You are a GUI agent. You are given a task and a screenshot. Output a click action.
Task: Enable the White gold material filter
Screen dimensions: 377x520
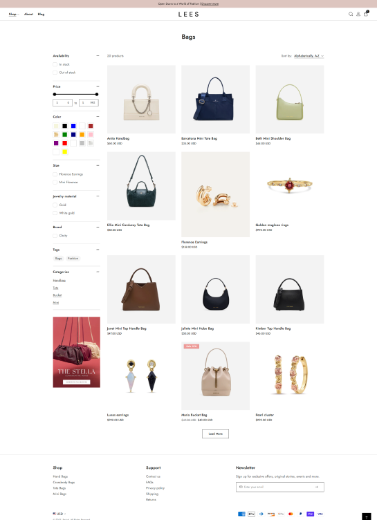point(55,213)
